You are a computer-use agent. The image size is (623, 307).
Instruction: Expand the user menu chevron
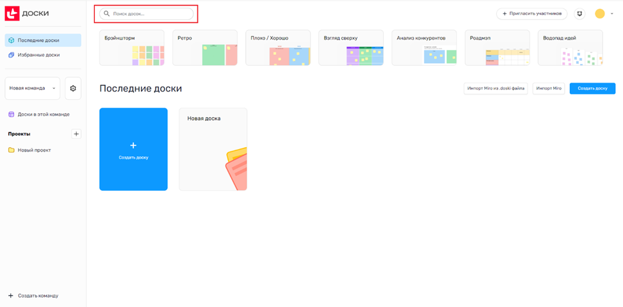[x=612, y=14]
